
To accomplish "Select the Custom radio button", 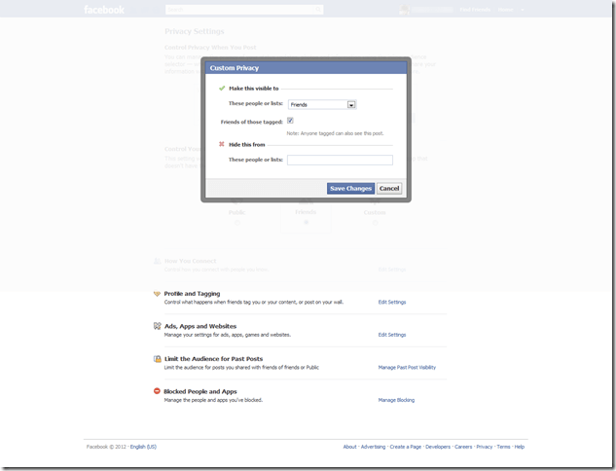I will coord(375,223).
